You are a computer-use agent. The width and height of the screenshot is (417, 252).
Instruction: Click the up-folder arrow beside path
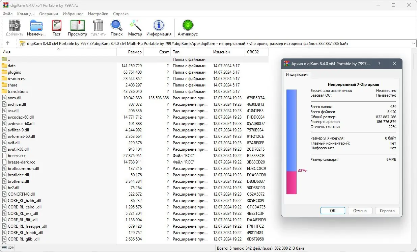(8, 43)
